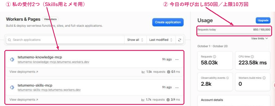
Task: Click the Requests today progress bar
Action: (x=234, y=34)
